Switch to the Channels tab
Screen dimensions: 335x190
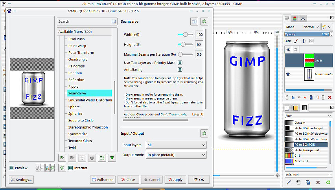tap(295, 18)
